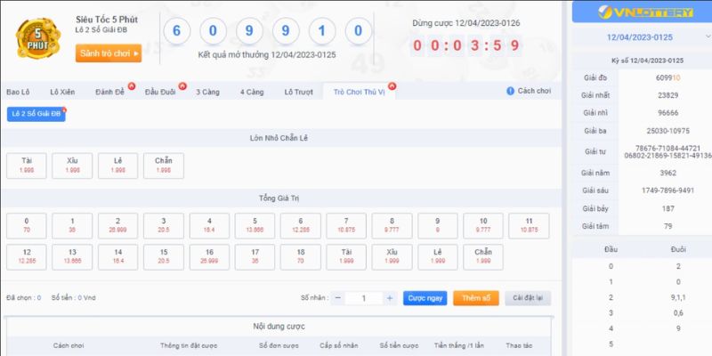Select total value 7 bet option

pyautogui.click(x=346, y=226)
